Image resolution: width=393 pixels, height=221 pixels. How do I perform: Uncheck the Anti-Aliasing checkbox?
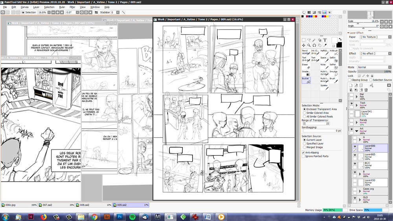tap(303, 153)
